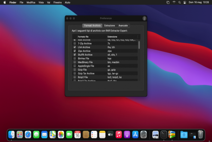The image size is (212, 142).
Task: Launch Safari from the dock
Action: (x=28, y=135)
